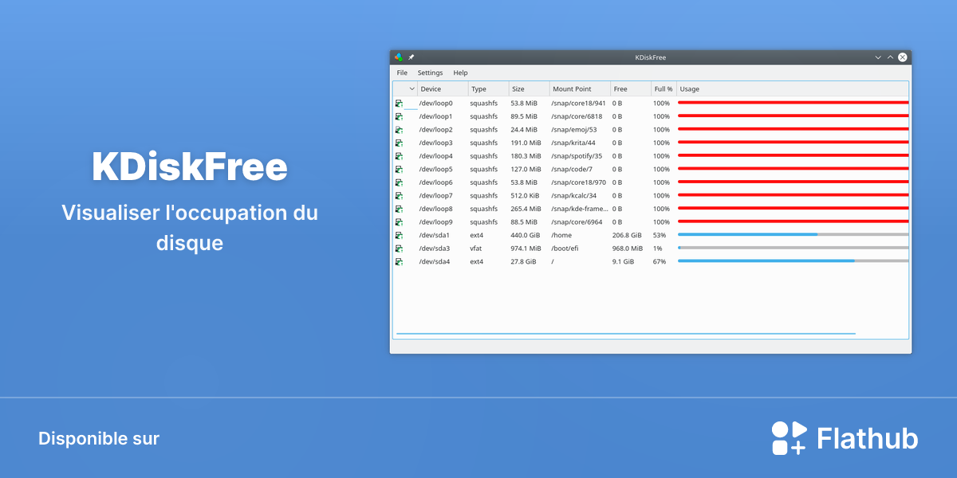Open the Help menu
Screen dimensions: 957x478
460,72
